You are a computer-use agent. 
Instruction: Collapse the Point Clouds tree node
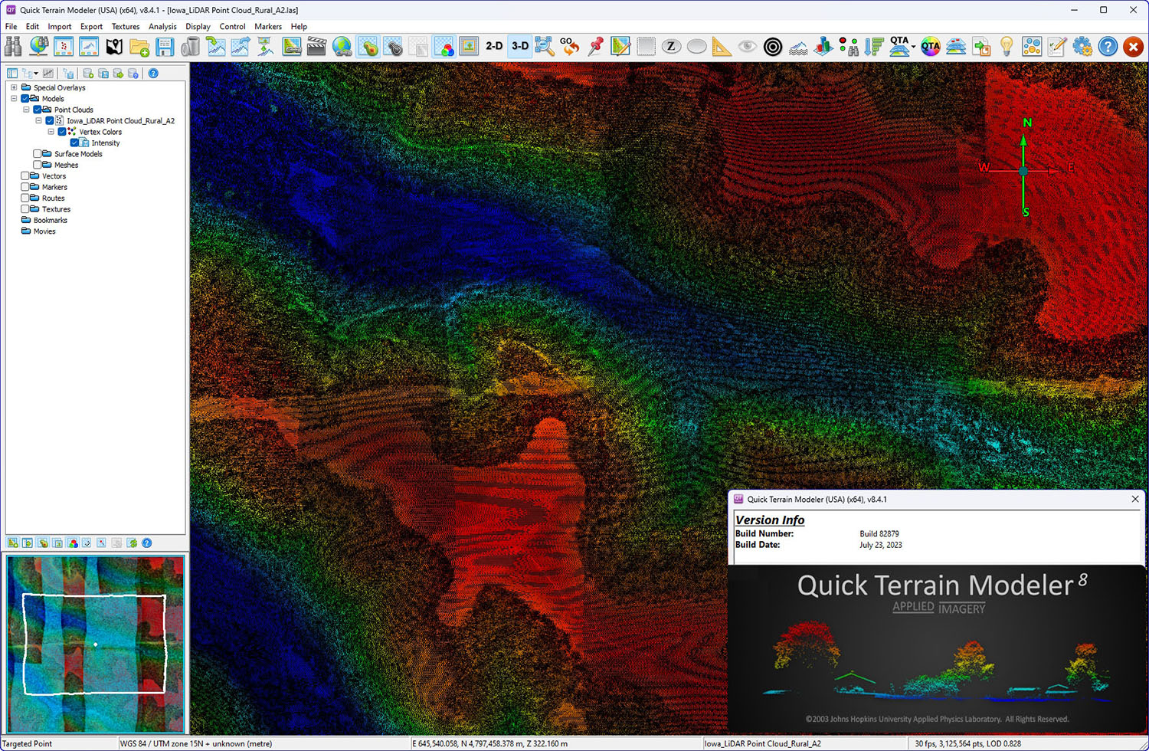[26, 110]
